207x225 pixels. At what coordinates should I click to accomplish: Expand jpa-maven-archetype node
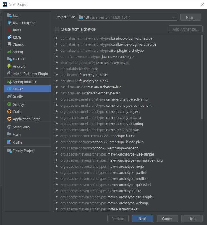tap(57, 56)
